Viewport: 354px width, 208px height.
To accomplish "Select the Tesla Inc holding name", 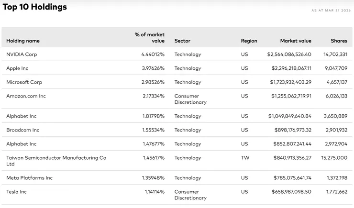I will coord(16,192).
